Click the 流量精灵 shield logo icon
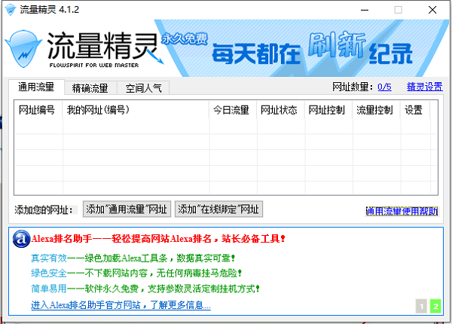 [x=23, y=49]
